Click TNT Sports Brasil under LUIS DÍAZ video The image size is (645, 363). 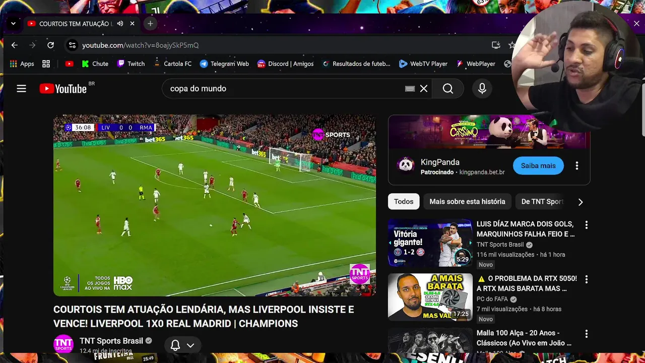(x=500, y=245)
